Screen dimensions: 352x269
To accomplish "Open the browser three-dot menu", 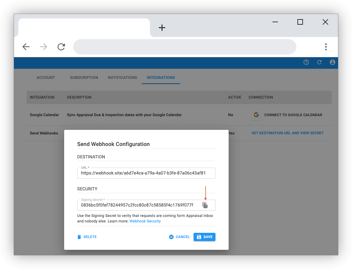I will 326,47.
